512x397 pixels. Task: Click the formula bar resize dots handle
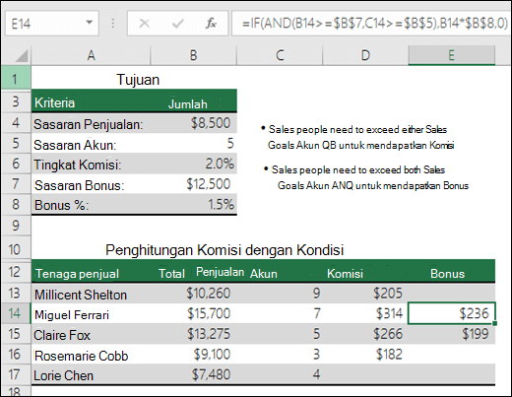113,24
